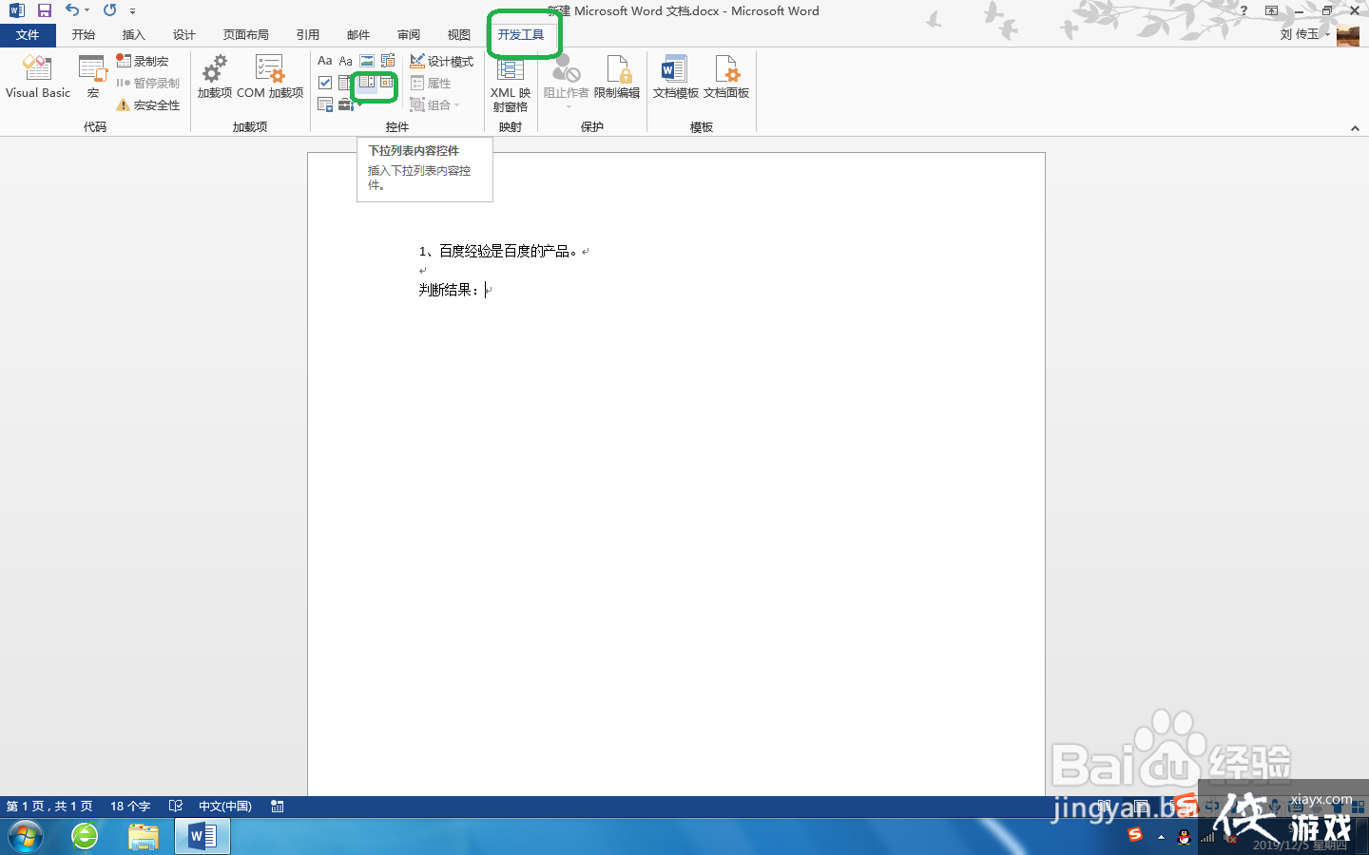Viewport: 1369px width, 855px height.
Task: Open Windows Start menu
Action: coord(26,837)
